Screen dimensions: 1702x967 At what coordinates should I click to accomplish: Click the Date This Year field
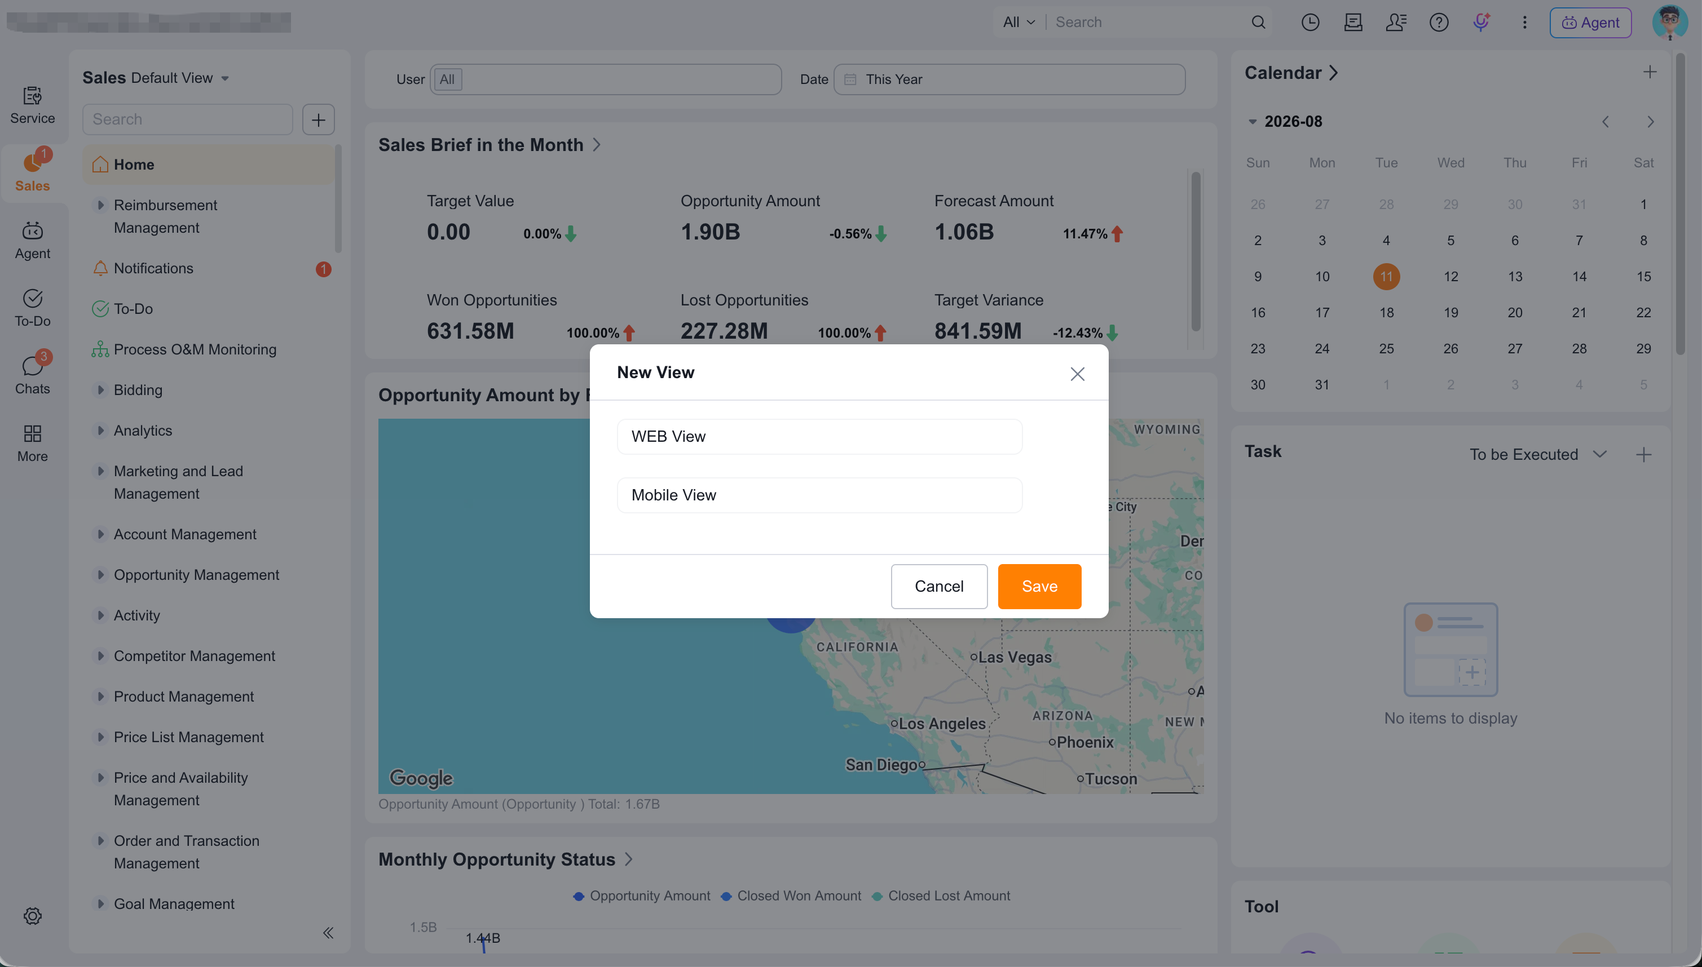tap(1009, 79)
